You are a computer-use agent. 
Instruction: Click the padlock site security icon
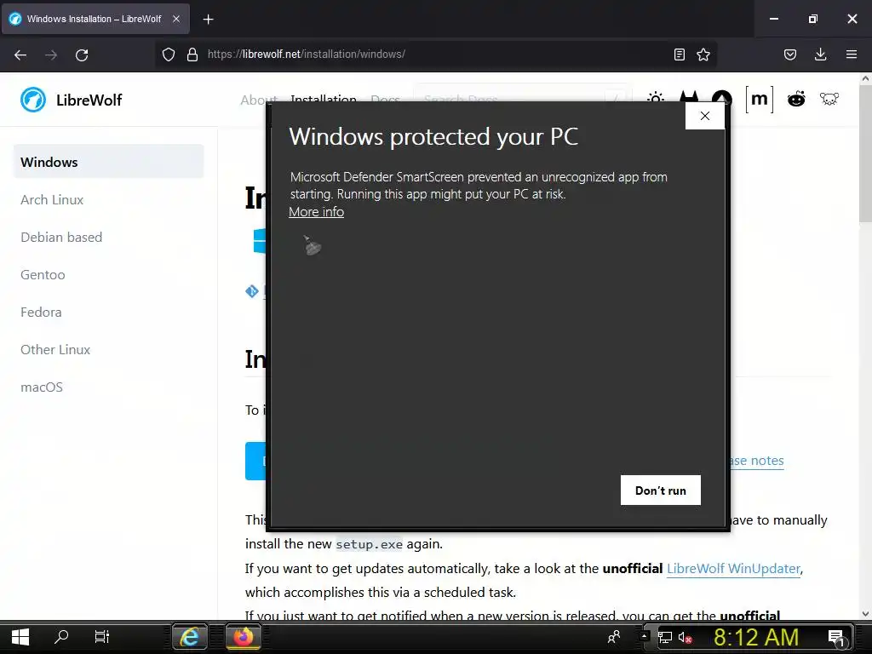[192, 54]
